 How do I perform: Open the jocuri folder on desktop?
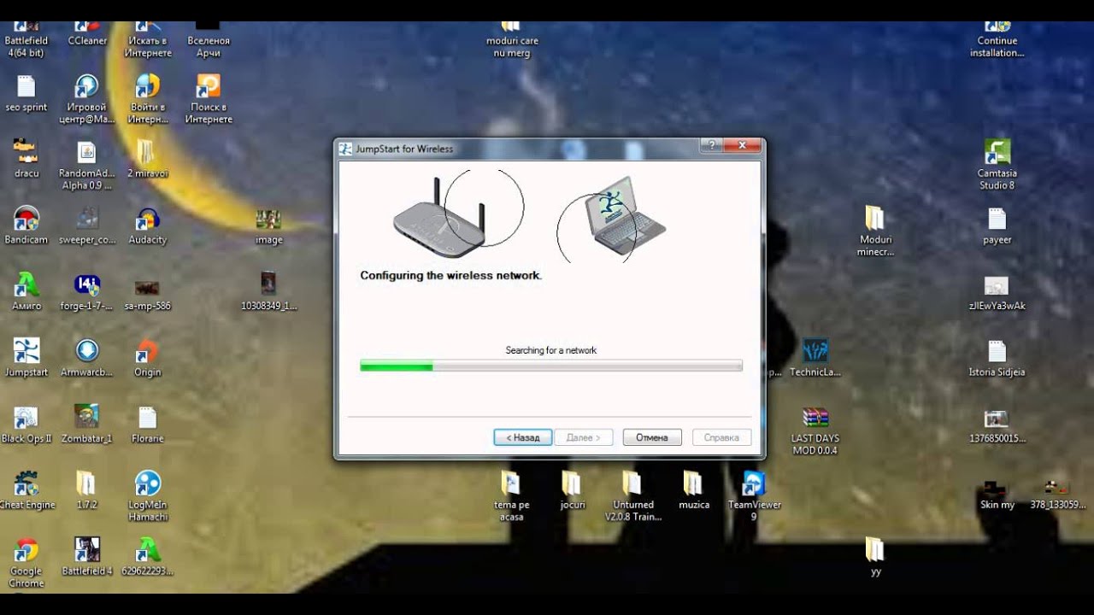tap(572, 490)
